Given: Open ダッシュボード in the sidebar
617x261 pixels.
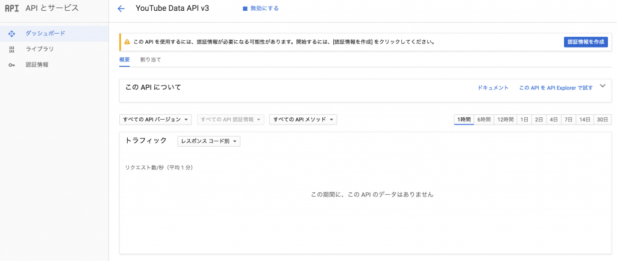Looking at the screenshot, I should click(x=54, y=34).
